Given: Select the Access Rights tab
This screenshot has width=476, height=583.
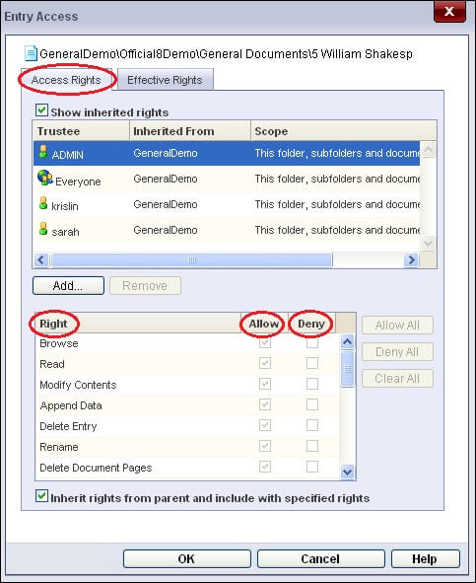Looking at the screenshot, I should [66, 80].
